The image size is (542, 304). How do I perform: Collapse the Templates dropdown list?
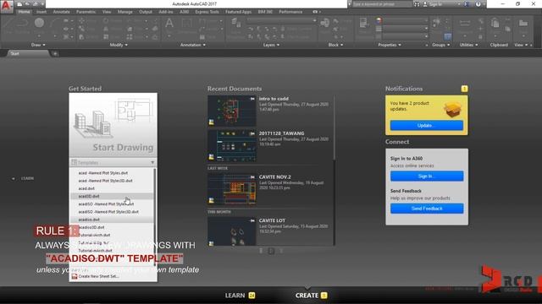[152, 162]
